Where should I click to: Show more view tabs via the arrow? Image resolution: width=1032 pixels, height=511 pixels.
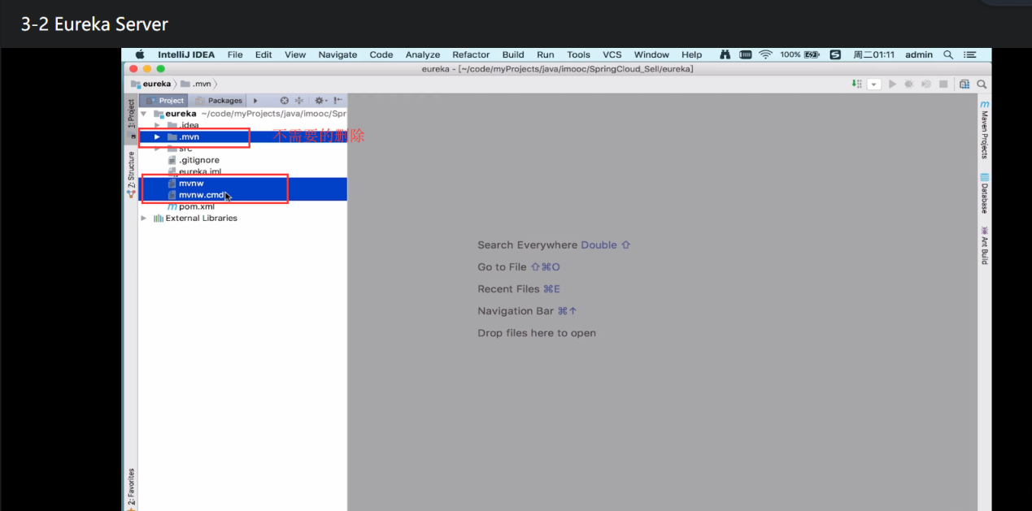point(255,101)
